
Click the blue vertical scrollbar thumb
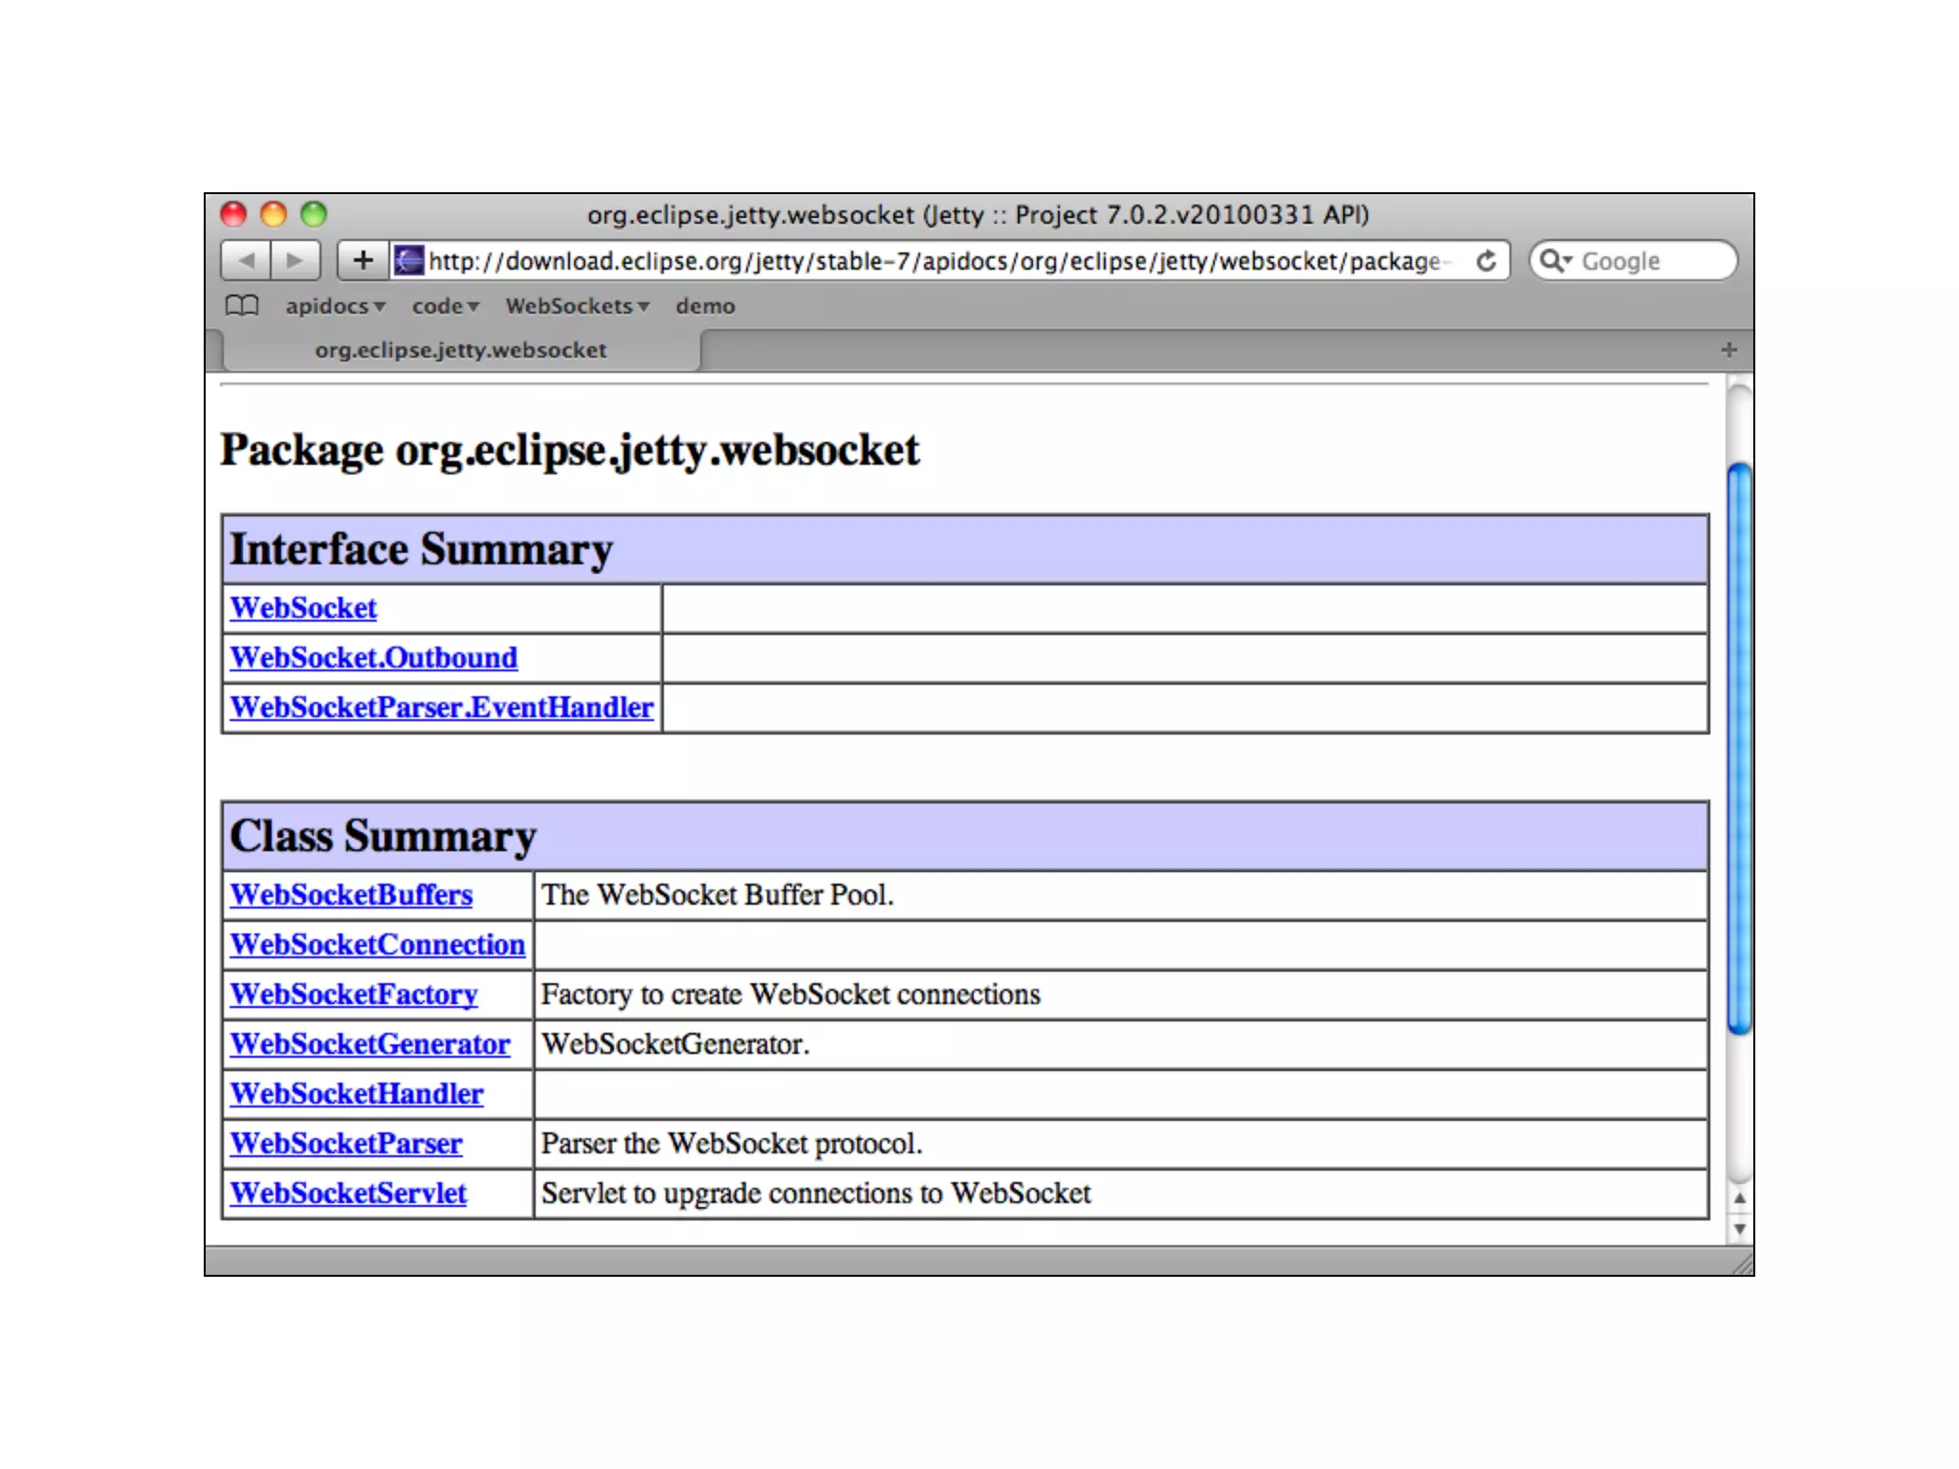pyautogui.click(x=1740, y=746)
